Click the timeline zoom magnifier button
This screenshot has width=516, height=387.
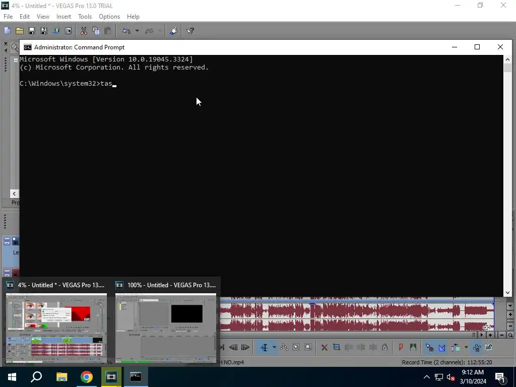[510, 335]
